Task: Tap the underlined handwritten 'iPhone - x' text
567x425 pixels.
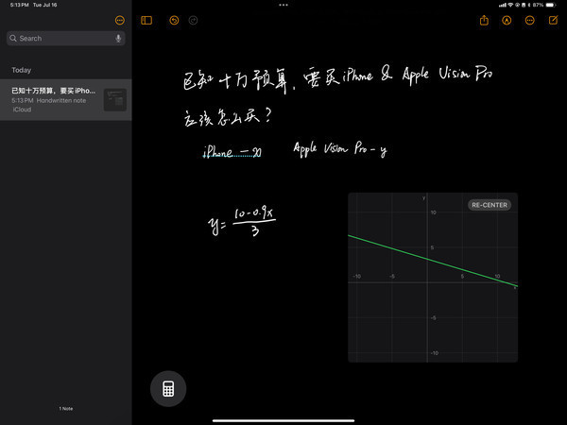Action: 232,151
